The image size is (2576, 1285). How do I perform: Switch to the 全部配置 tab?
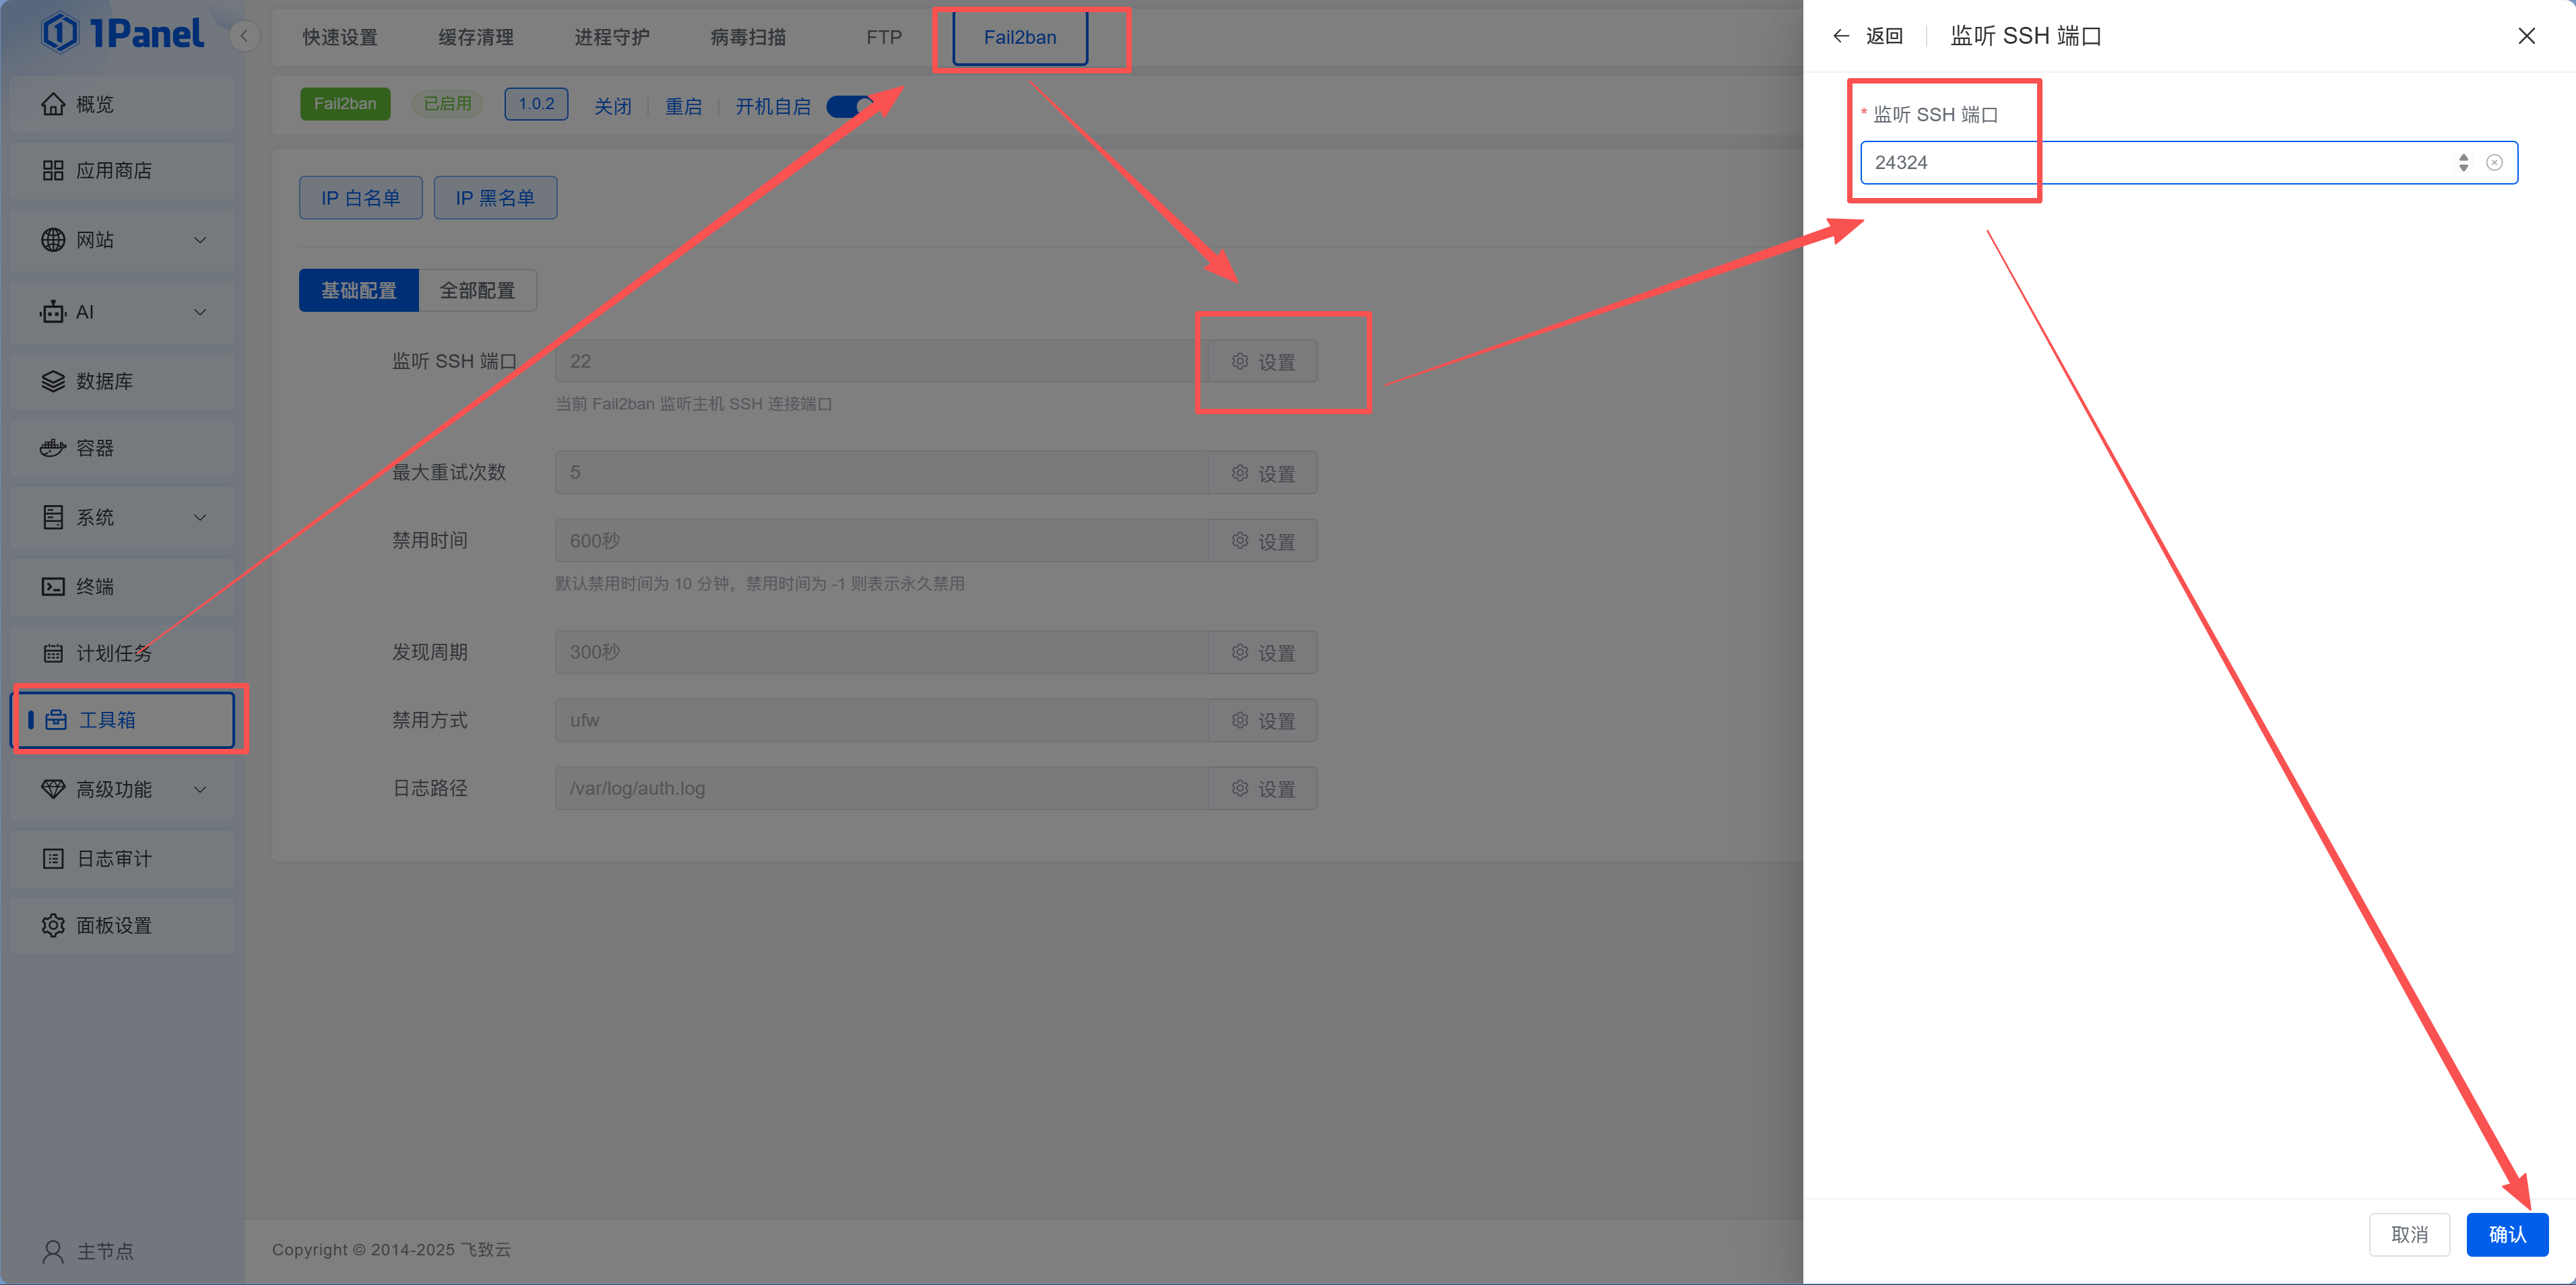click(x=477, y=290)
